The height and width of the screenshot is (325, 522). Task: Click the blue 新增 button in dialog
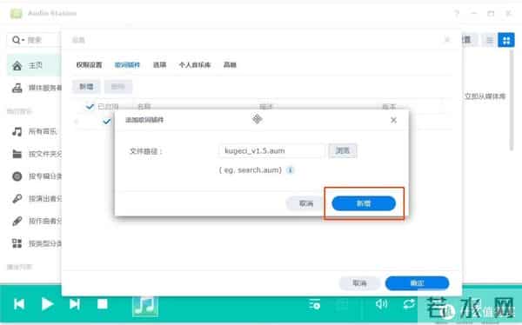(364, 203)
